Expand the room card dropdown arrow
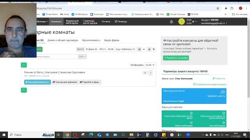Viewport: 250px width, 140px height. (151, 73)
